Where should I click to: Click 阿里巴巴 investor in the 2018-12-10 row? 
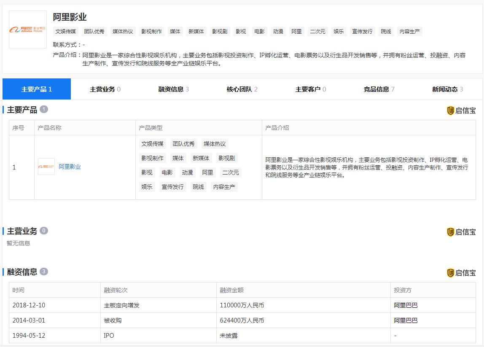[406, 305]
